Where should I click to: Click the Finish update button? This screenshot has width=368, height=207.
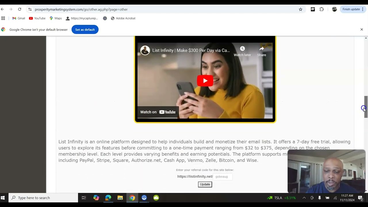[x=353, y=9]
